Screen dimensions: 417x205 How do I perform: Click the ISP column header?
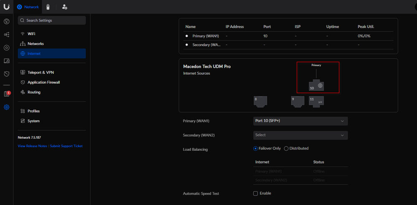pos(297,27)
